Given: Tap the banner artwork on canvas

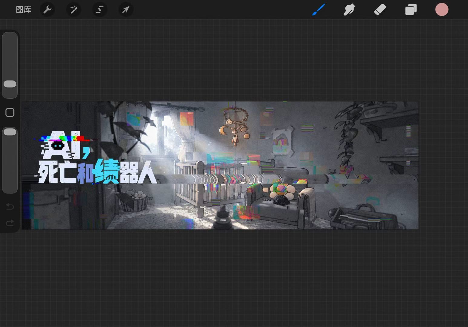Looking at the screenshot, I should click(220, 165).
